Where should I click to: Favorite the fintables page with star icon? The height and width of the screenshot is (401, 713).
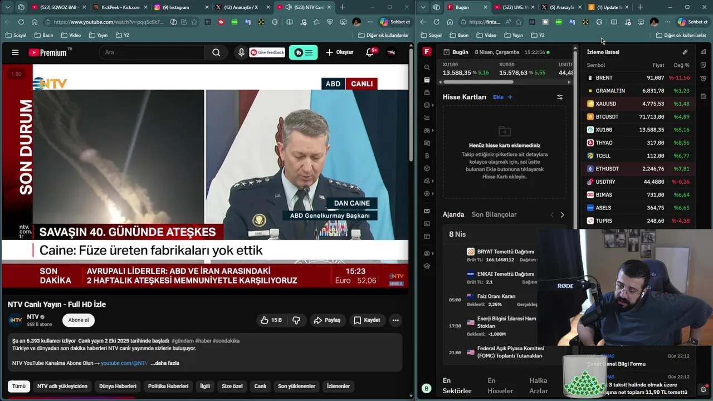click(x=519, y=22)
